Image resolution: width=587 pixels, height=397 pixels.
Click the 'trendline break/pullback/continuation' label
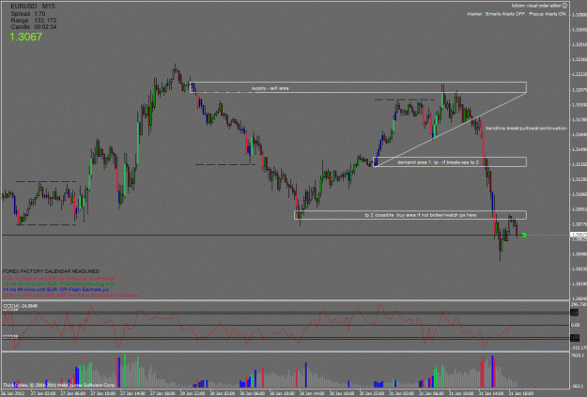526,129
